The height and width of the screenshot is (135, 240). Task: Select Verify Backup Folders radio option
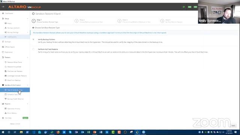coord(33,39)
